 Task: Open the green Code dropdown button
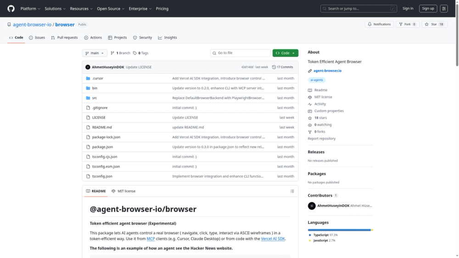click(285, 53)
